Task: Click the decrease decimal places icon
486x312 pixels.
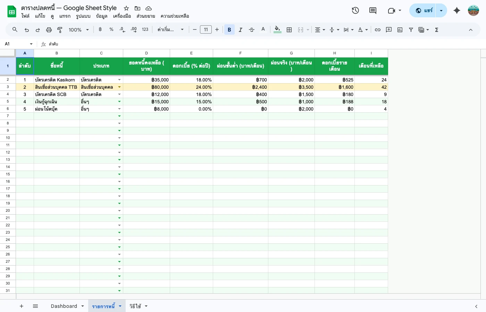Action: 122,29
